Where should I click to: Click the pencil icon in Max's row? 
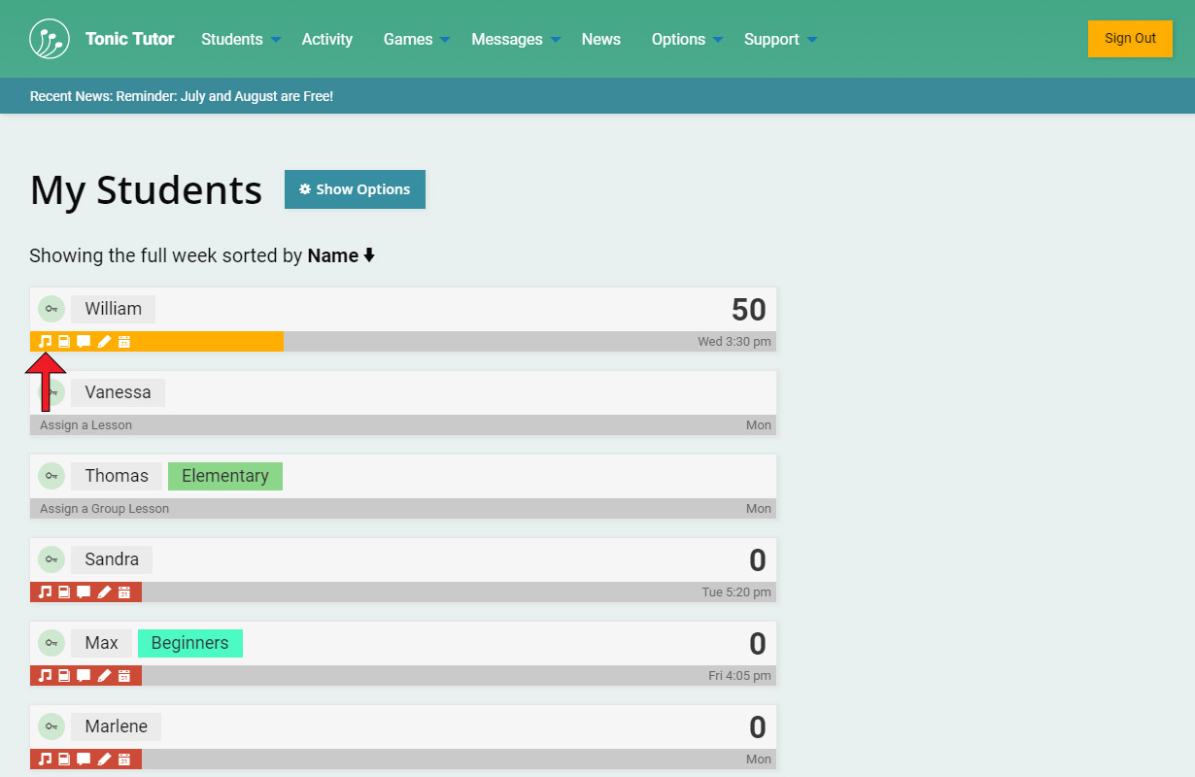(x=105, y=676)
